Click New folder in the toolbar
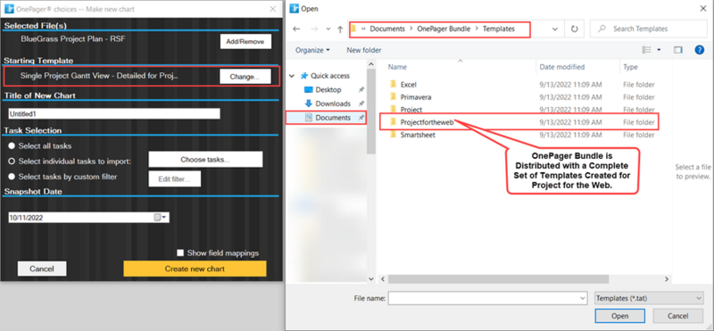 coord(364,50)
